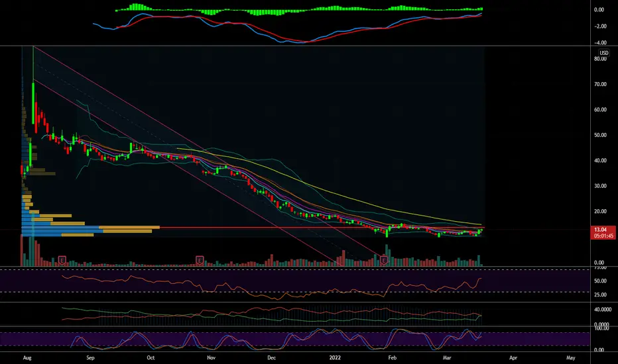The height and width of the screenshot is (364, 618).
Task: Click the 25.00 RSI axis label
Action: pos(600,295)
